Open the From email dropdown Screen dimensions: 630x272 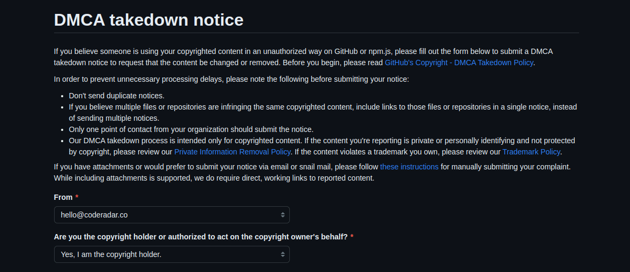(171, 215)
